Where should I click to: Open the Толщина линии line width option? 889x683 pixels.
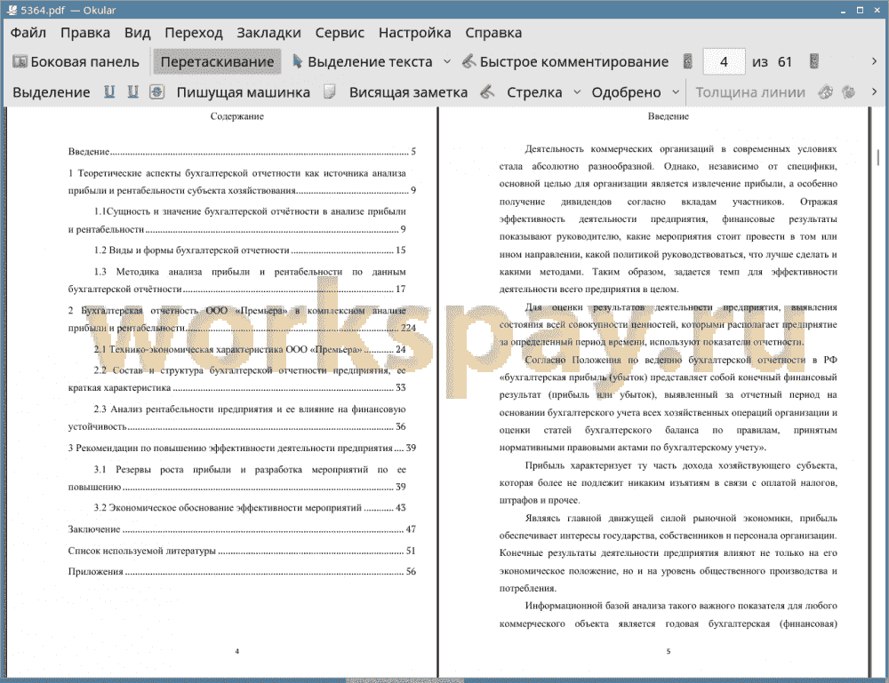[750, 92]
